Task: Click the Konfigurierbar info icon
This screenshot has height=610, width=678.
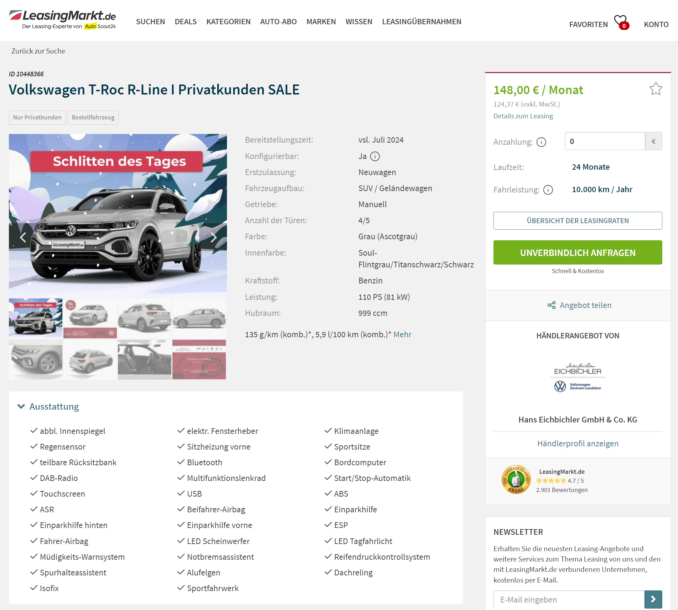Action: pos(375,156)
